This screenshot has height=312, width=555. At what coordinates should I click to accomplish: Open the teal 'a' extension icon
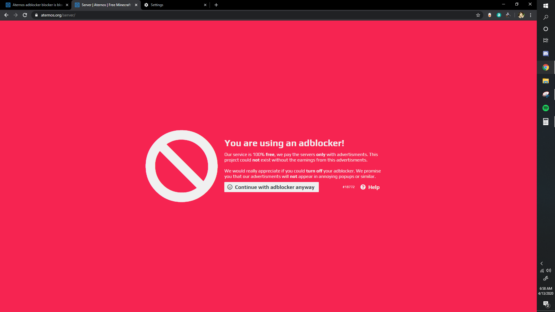pyautogui.click(x=499, y=15)
